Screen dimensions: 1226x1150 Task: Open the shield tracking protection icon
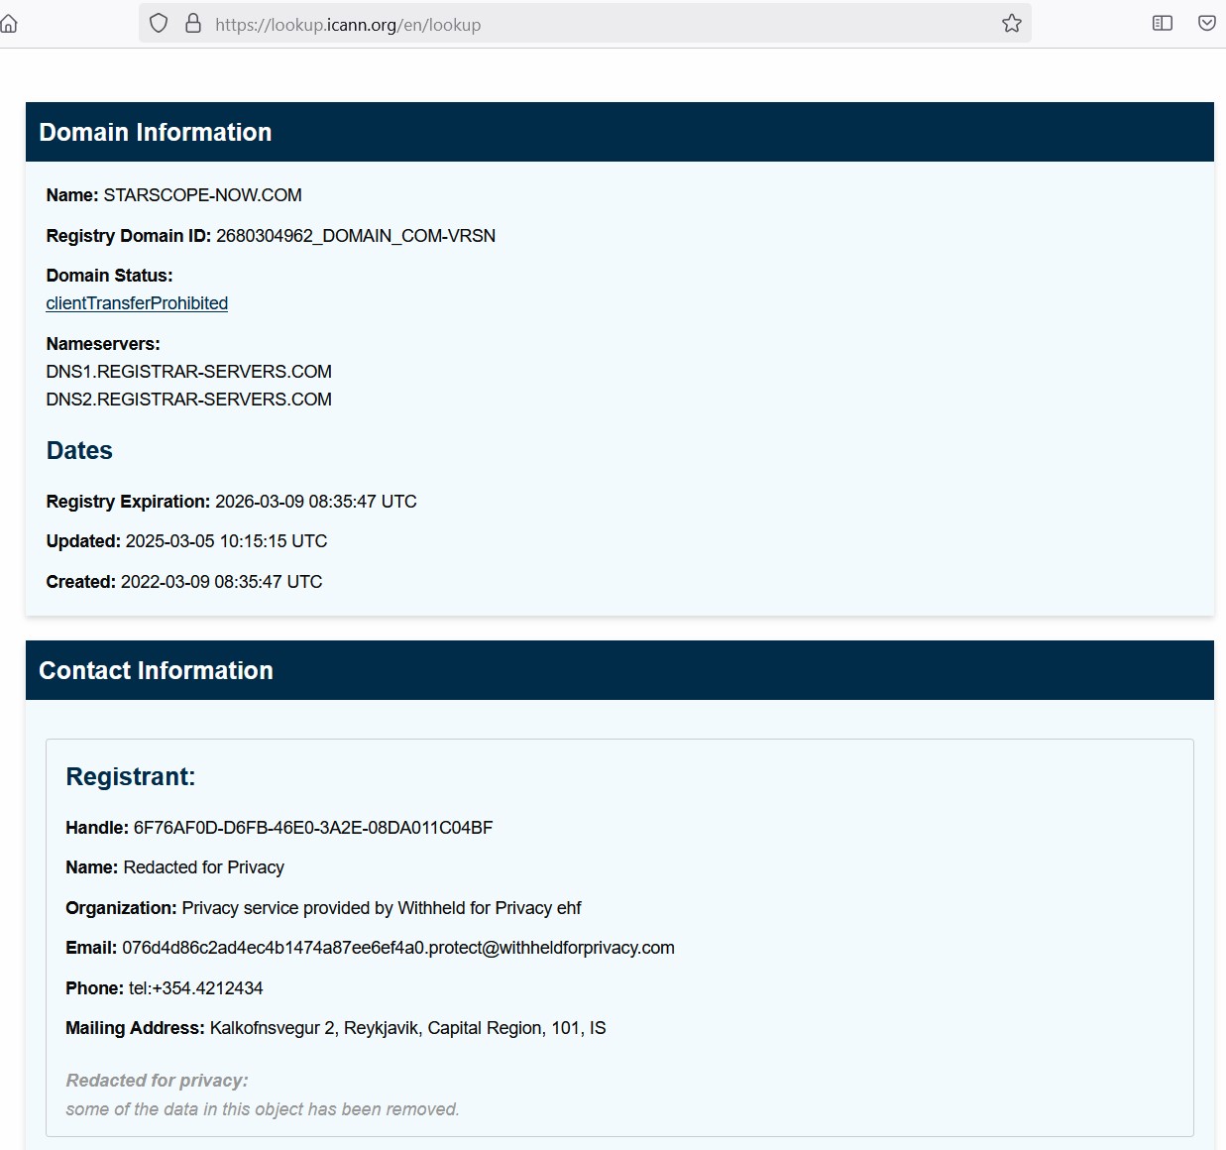tap(159, 24)
